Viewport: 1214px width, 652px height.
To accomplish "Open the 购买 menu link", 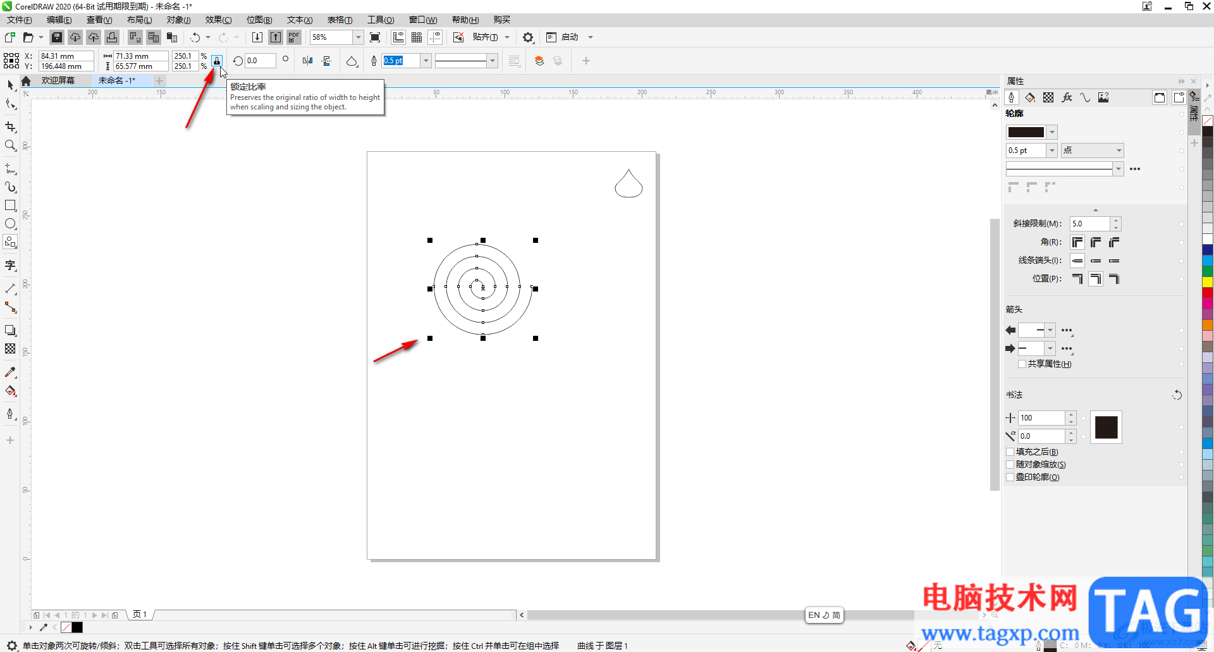I will pos(502,20).
